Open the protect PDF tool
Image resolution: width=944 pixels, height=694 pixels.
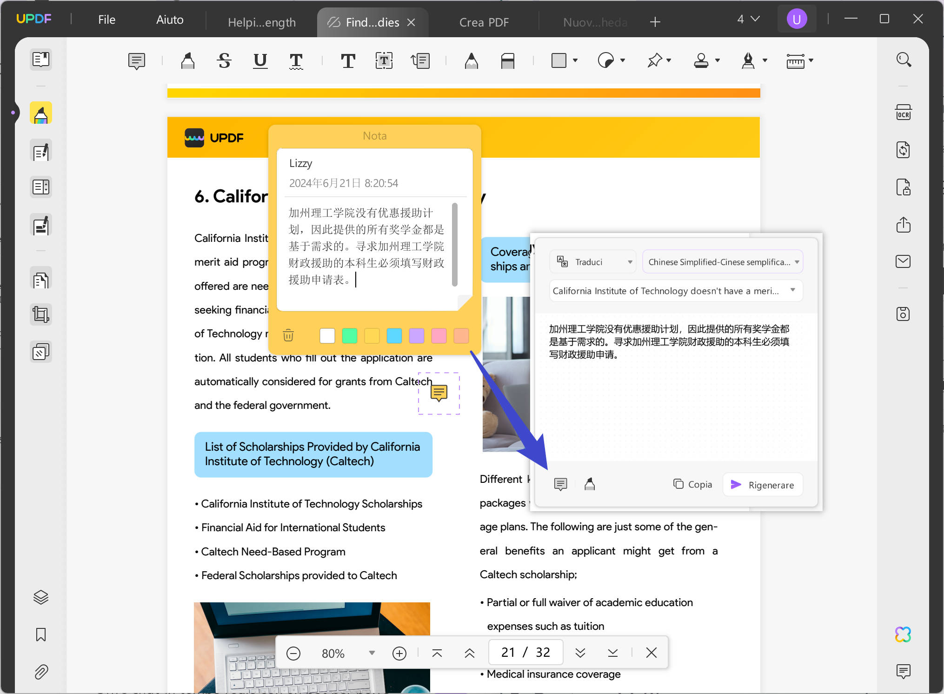[904, 187]
